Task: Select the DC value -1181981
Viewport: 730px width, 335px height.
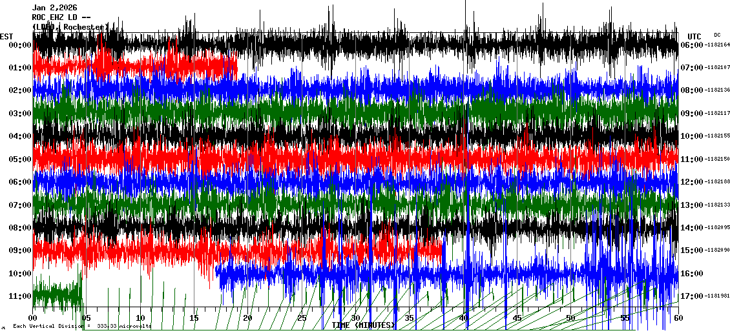Action: pyautogui.click(x=717, y=296)
